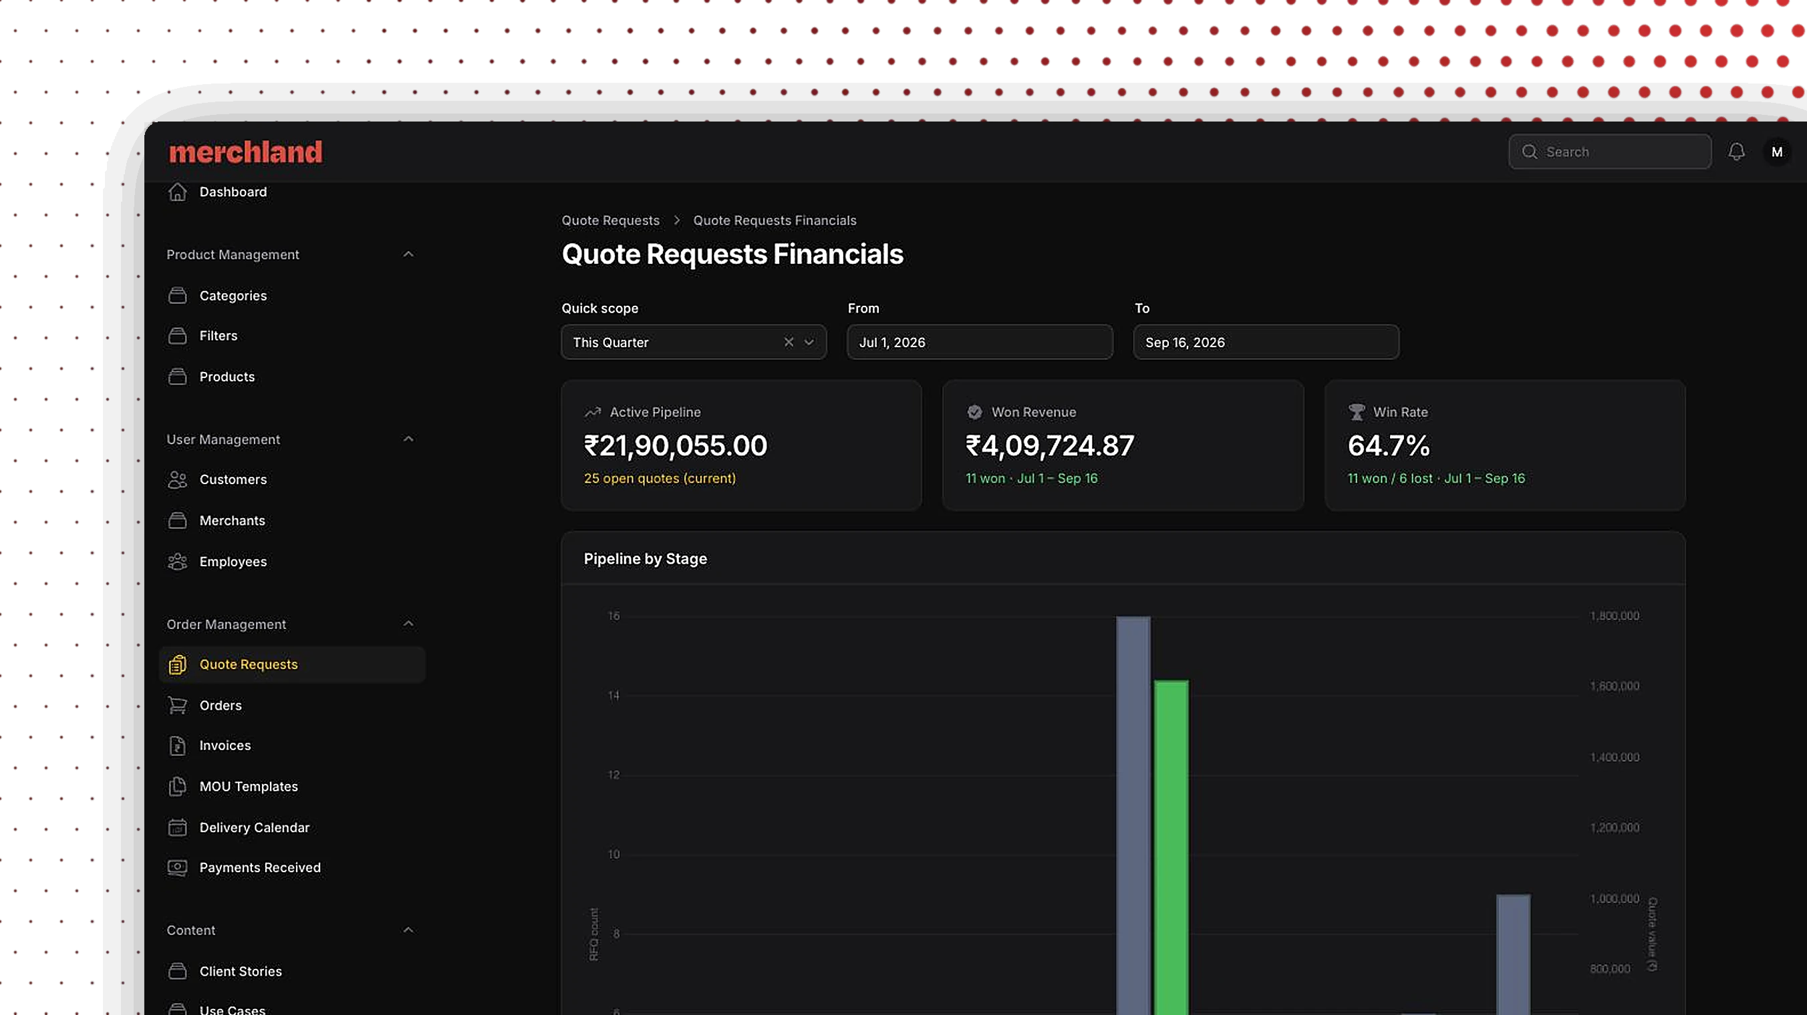This screenshot has width=1807, height=1015.
Task: Open the Quick scope dropdown arrow
Action: coord(809,342)
